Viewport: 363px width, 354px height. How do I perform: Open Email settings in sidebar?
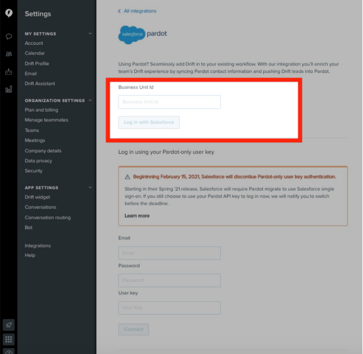pos(31,73)
